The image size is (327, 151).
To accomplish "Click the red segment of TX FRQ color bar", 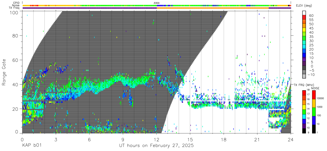I will point(304,92).
